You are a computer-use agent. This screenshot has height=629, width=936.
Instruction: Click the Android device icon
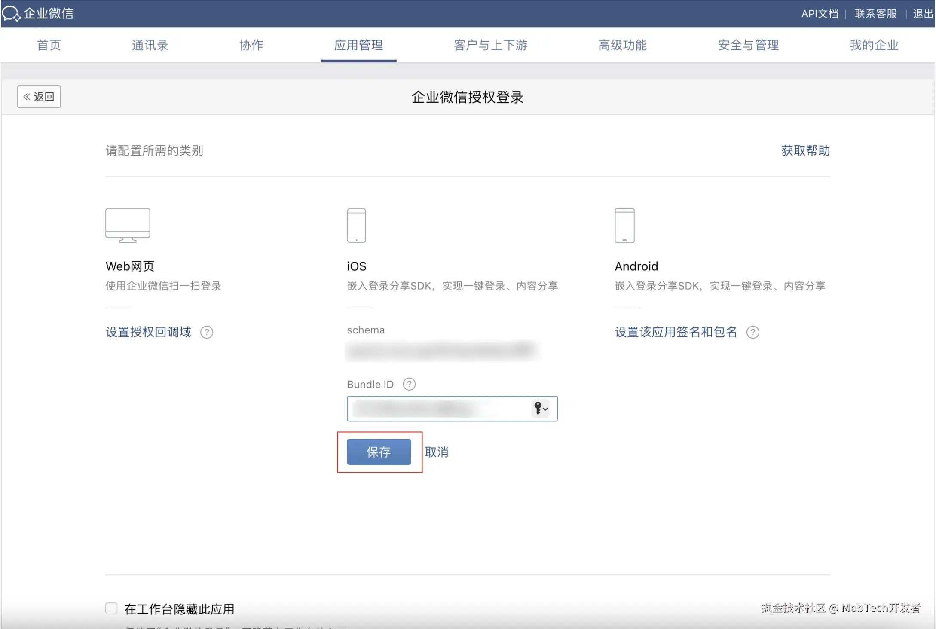point(624,226)
